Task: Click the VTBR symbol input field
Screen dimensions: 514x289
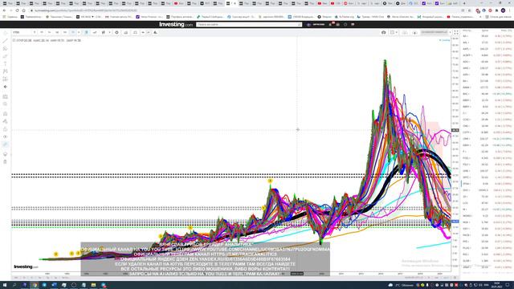Action: click(22, 32)
